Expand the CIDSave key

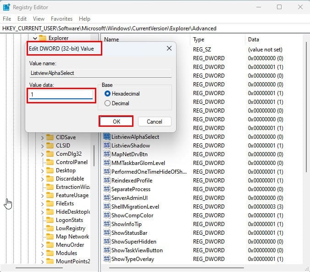point(42,137)
